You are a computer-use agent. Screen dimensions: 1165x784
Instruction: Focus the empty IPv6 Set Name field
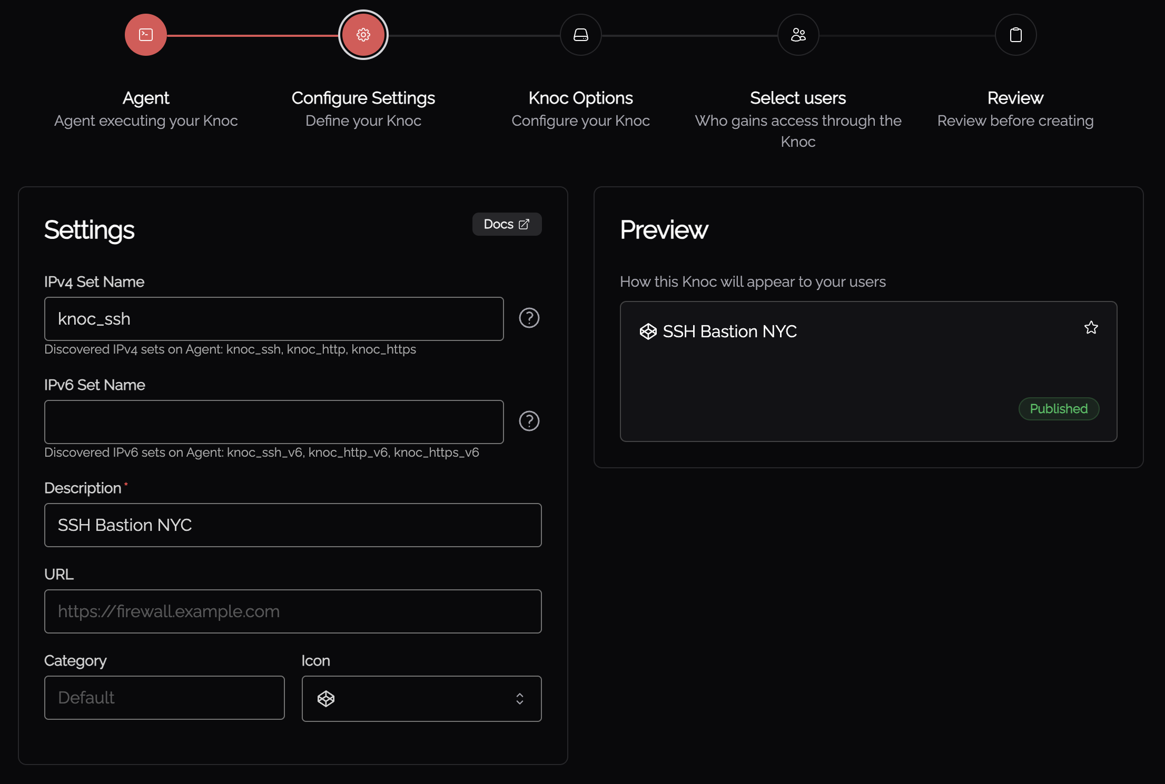(x=274, y=422)
